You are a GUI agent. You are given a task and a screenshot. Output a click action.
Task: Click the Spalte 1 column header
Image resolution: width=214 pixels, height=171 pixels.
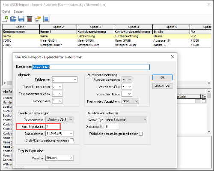(21, 27)
